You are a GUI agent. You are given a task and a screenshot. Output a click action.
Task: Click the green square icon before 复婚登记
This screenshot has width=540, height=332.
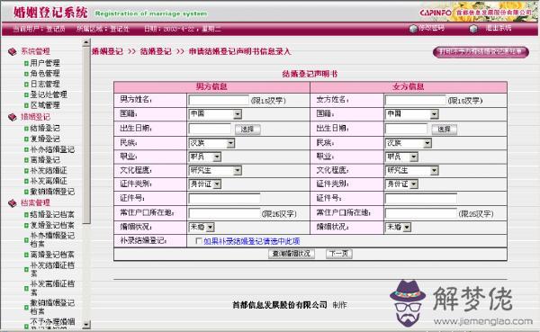[26, 139]
